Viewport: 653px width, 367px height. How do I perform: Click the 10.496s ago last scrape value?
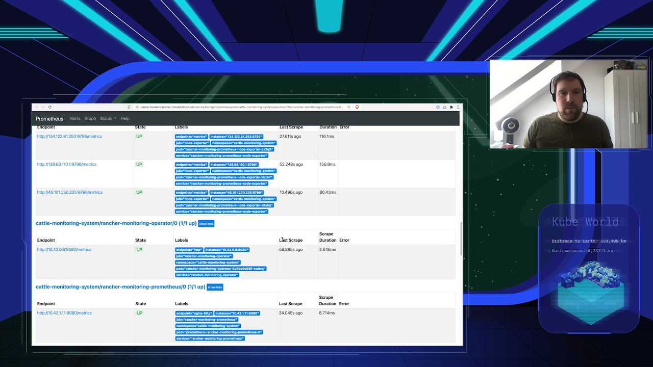click(291, 193)
